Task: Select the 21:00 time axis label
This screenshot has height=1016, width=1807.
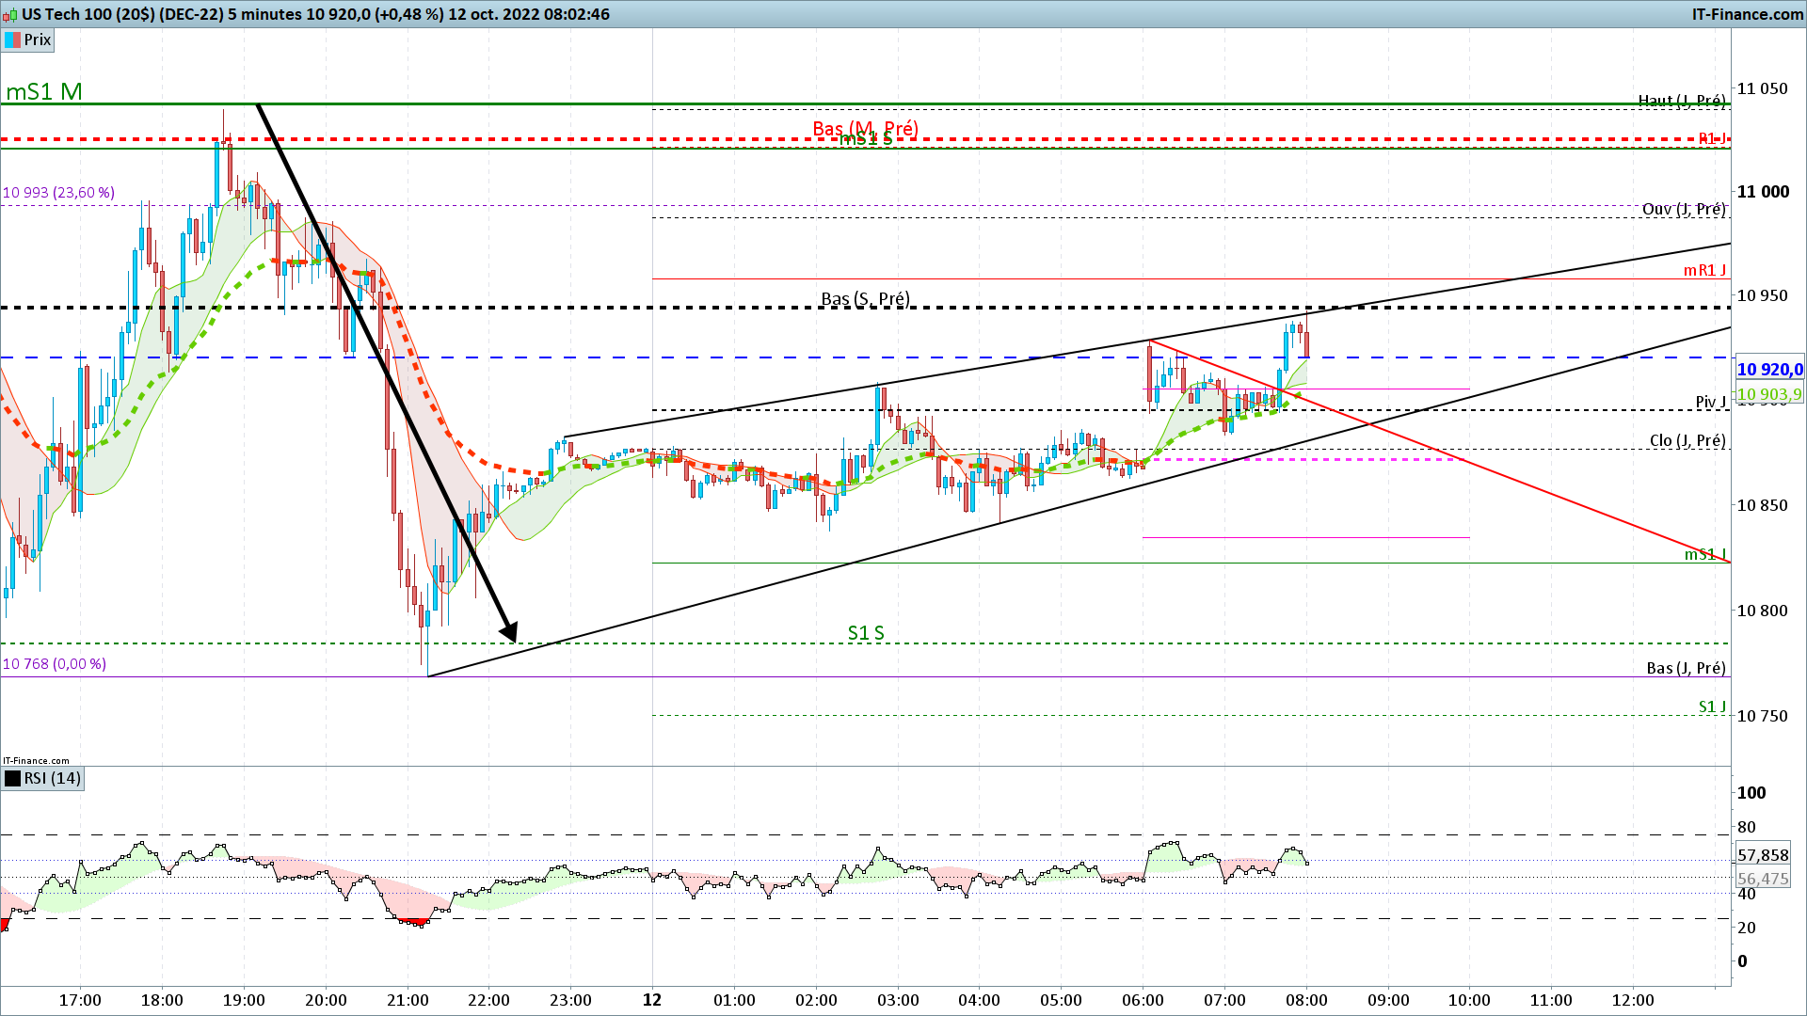Action: [x=408, y=1000]
